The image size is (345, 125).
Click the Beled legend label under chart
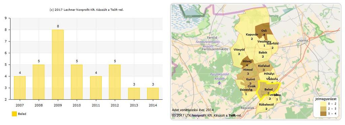tap(22, 114)
